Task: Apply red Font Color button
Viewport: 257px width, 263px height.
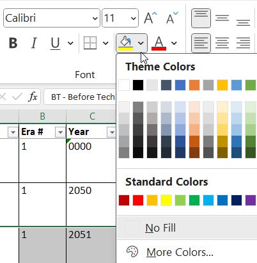Action: pyautogui.click(x=159, y=43)
